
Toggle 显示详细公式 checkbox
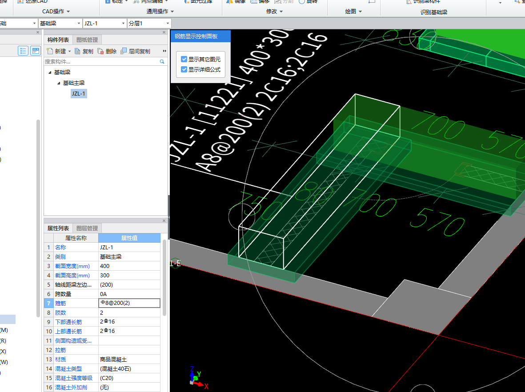point(184,69)
